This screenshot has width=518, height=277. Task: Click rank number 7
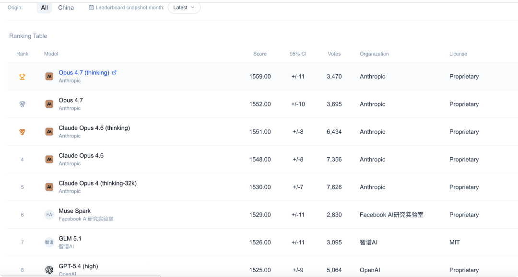[22, 242]
